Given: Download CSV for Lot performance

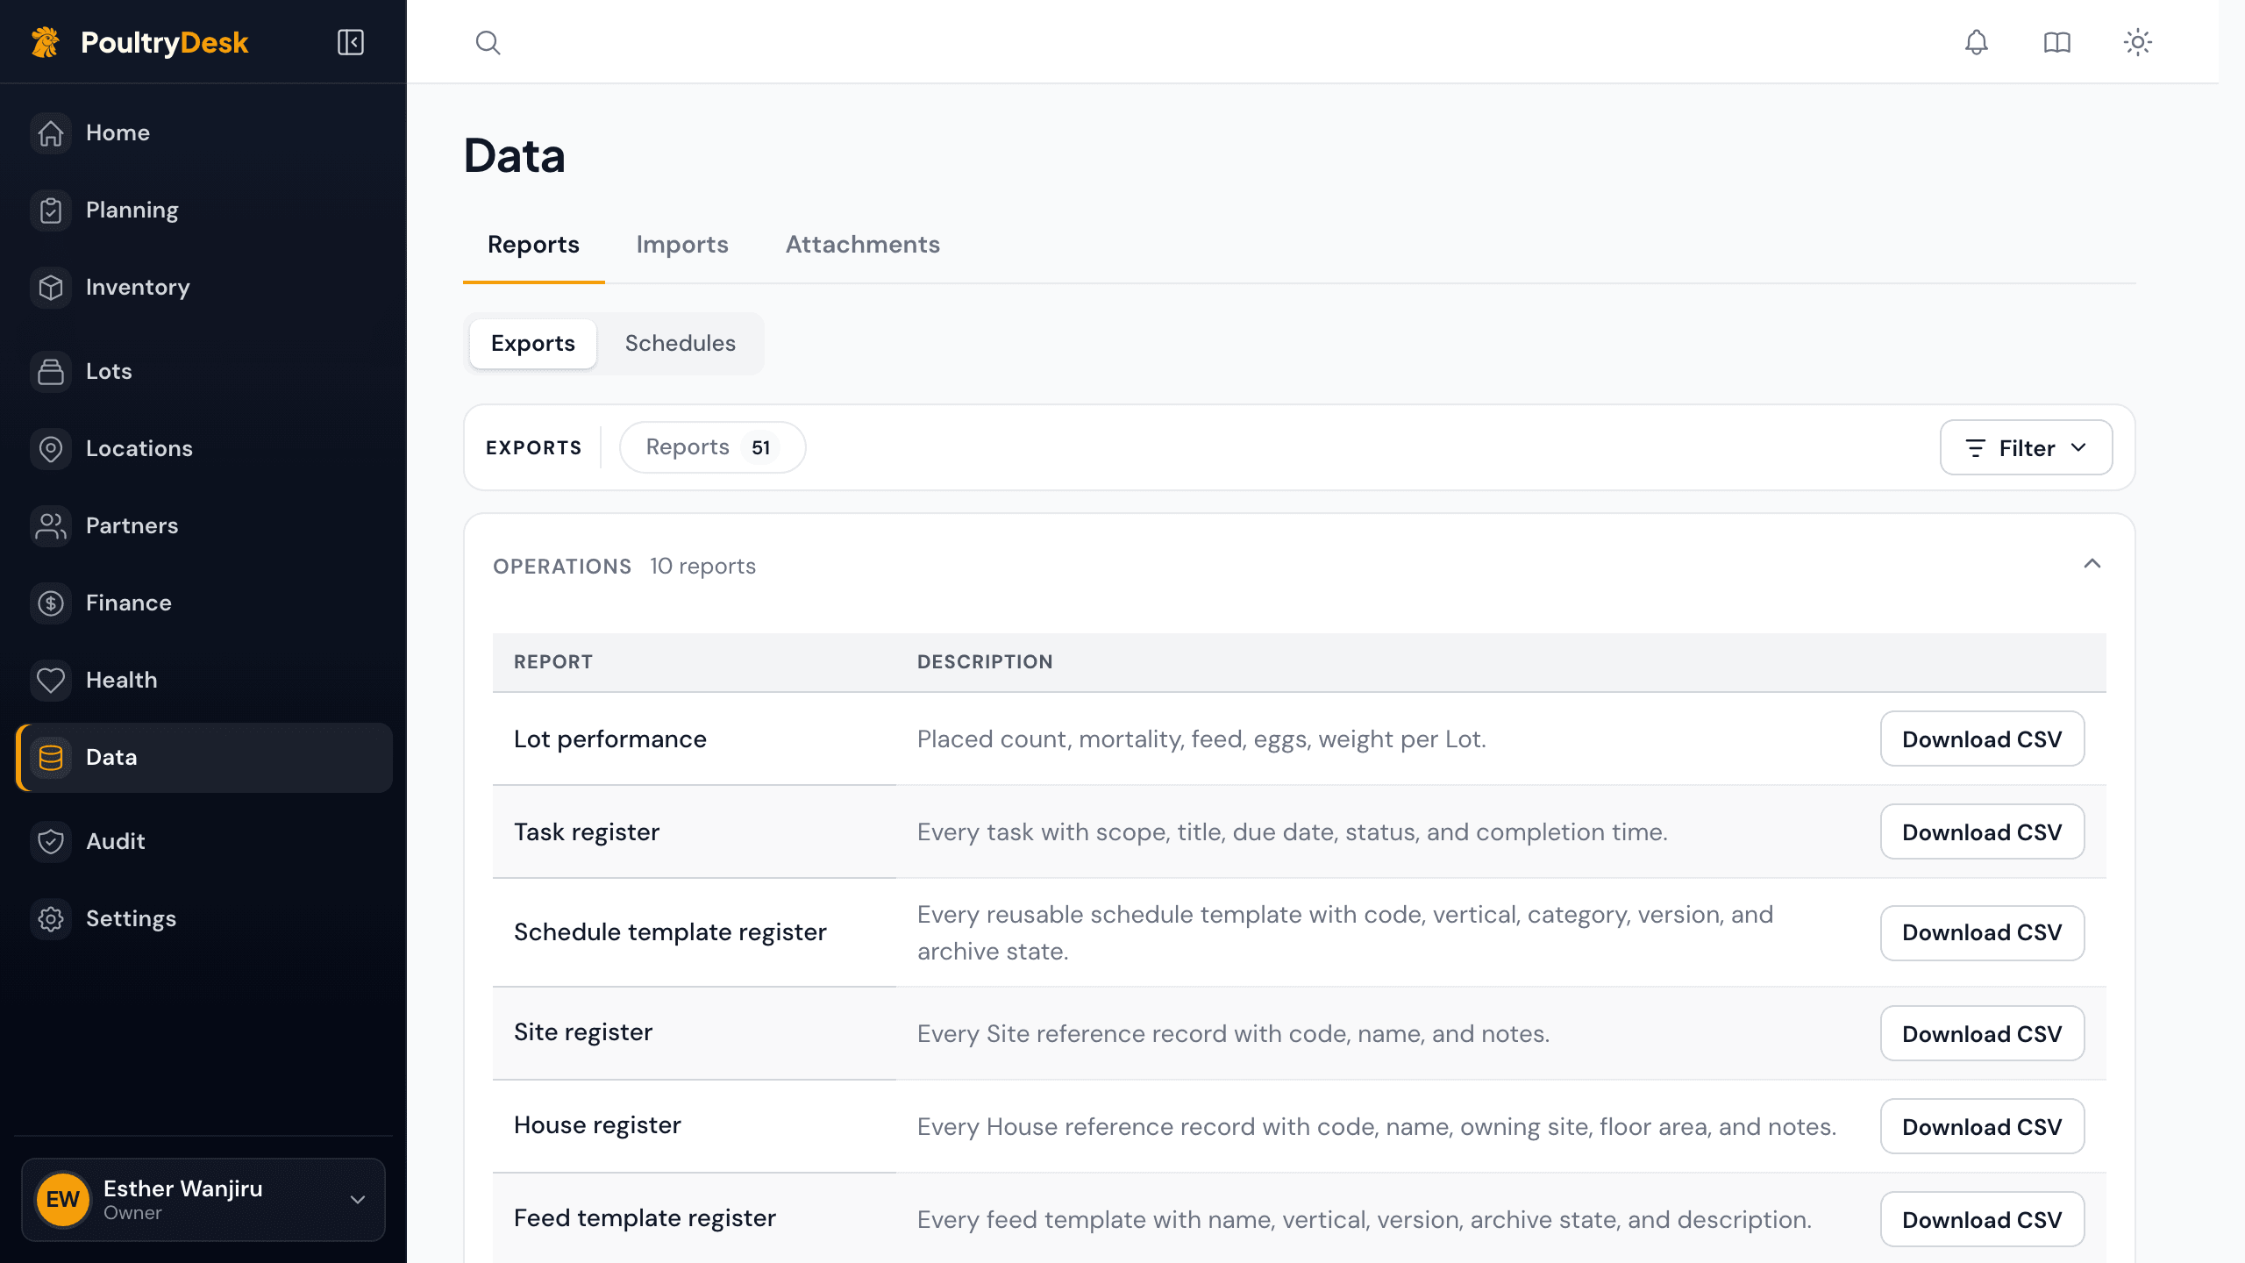Looking at the screenshot, I should pos(1982,739).
